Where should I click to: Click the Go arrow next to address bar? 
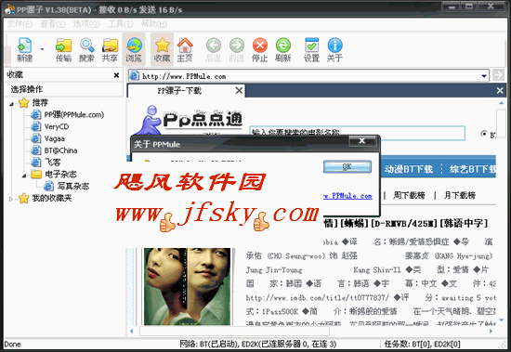click(498, 75)
